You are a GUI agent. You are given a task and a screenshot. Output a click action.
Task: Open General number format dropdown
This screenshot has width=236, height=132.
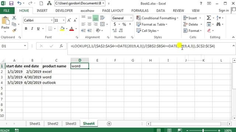pos(131,18)
